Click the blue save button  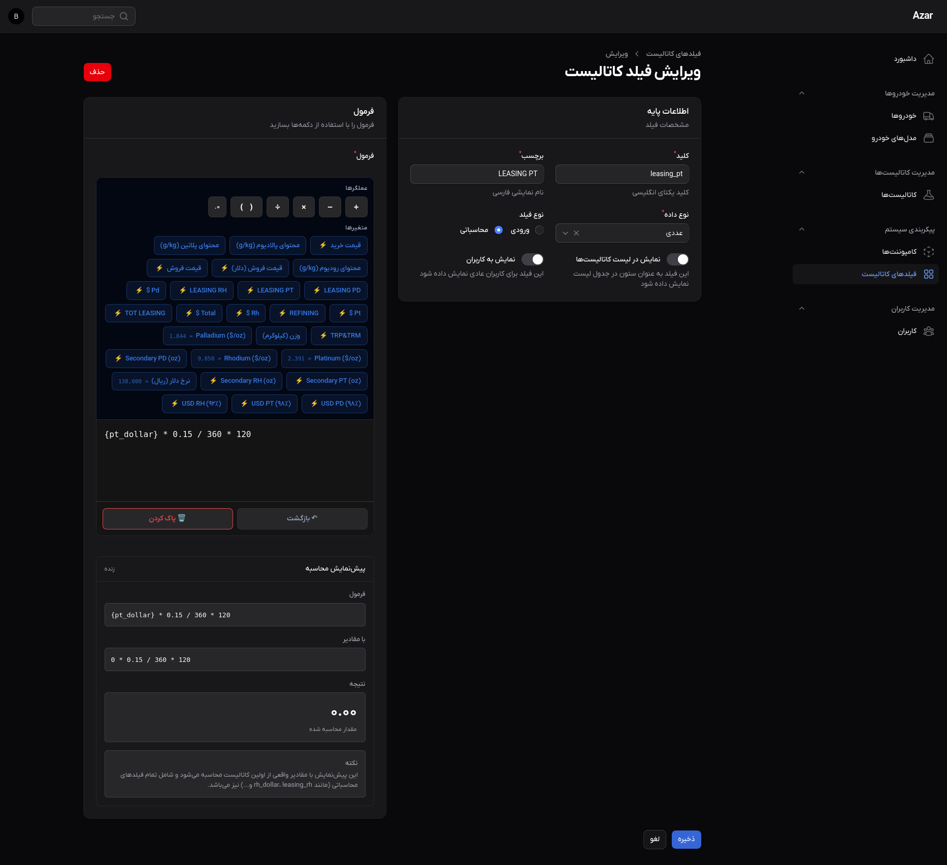point(686,839)
